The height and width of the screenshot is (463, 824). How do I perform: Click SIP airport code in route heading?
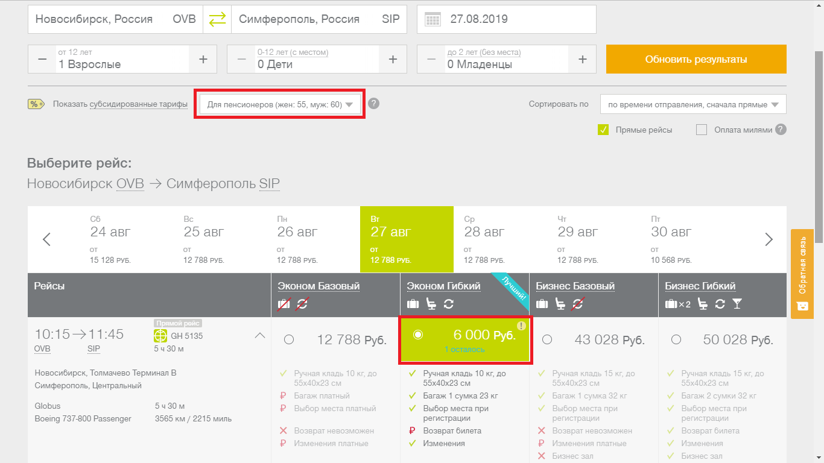click(x=270, y=183)
